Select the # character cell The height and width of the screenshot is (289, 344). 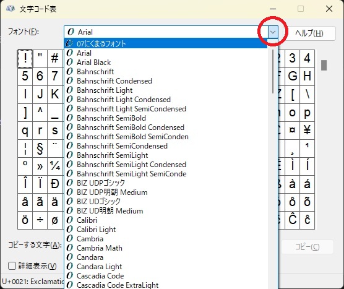[54, 59]
